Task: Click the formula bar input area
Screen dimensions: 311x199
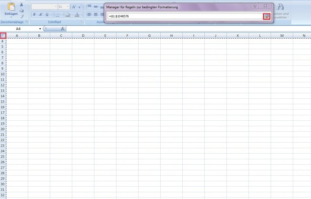Action: (x=189, y=29)
